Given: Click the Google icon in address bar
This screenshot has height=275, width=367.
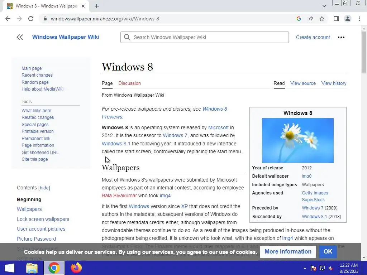Looking at the screenshot, I should pos(299,19).
